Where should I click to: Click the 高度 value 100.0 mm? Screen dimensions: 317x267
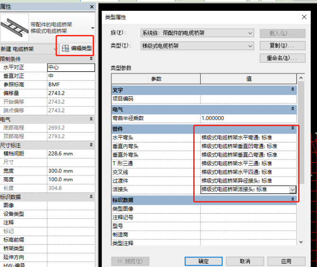(x=71, y=180)
